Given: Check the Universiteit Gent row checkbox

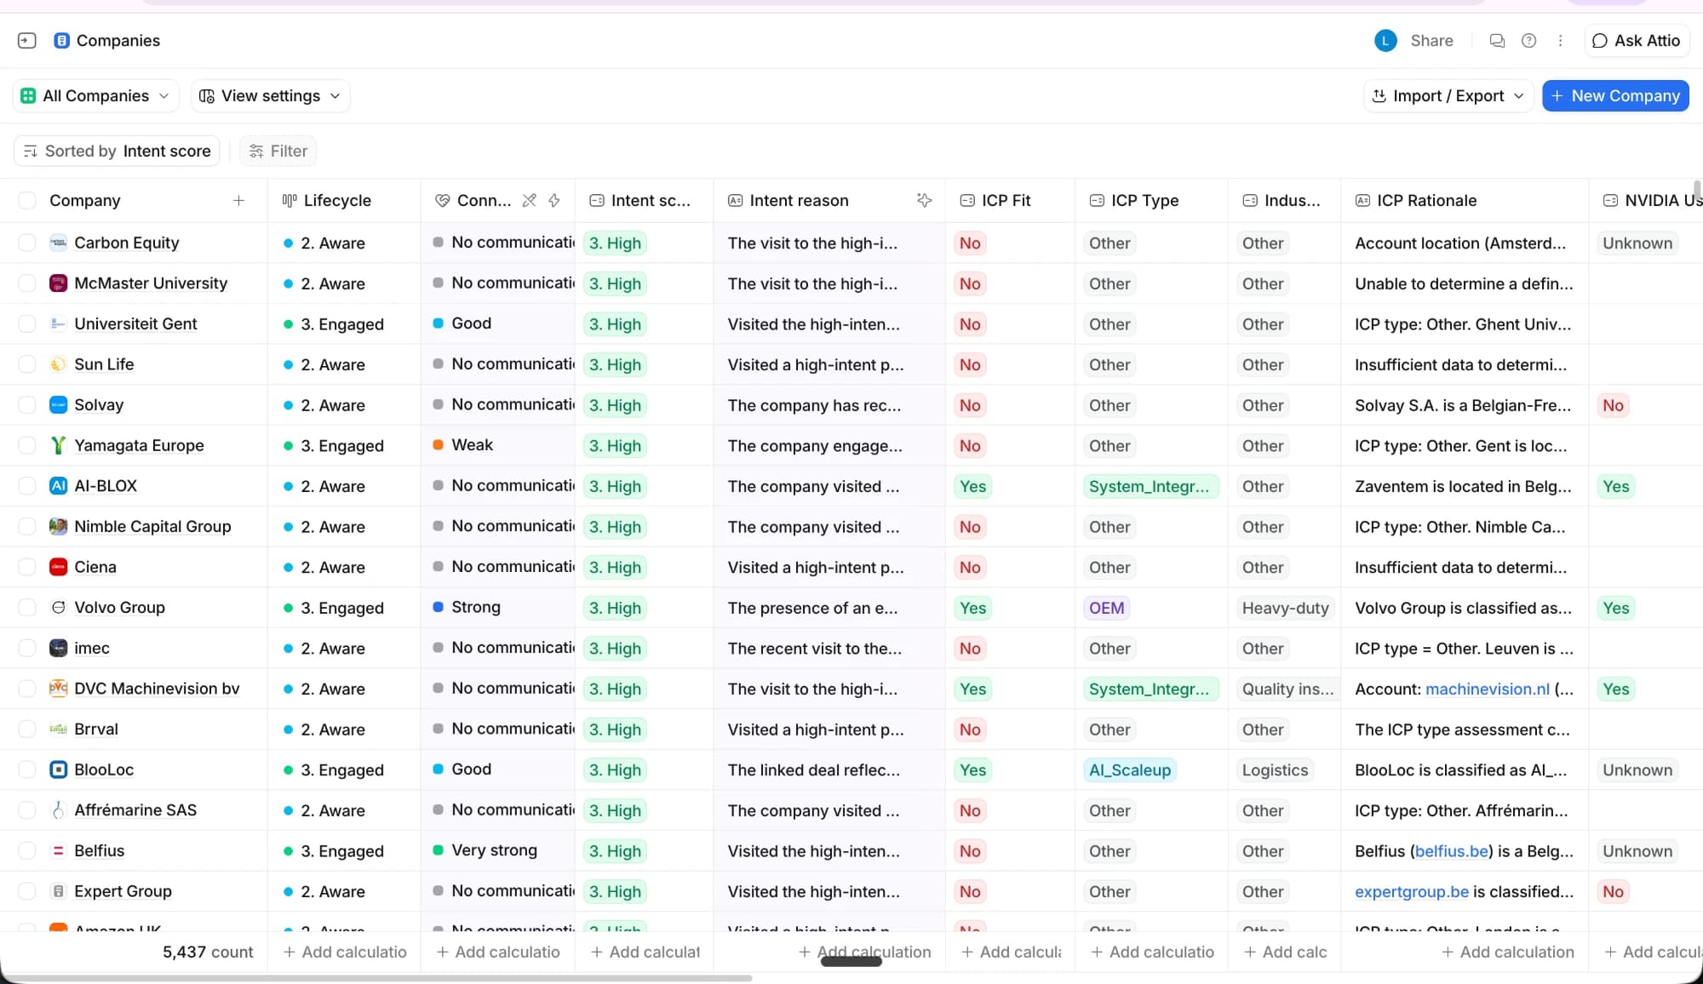Looking at the screenshot, I should (27, 323).
